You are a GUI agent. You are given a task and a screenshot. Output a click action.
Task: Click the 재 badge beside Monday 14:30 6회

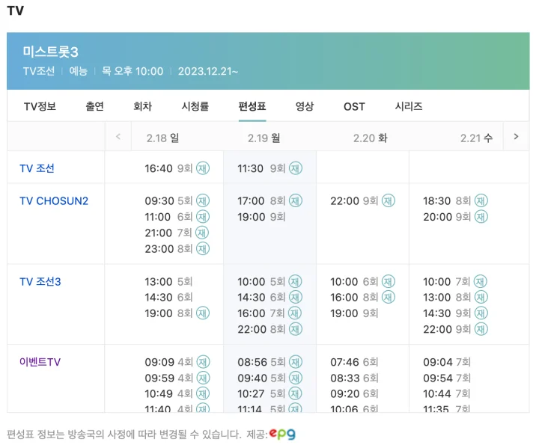coord(296,297)
